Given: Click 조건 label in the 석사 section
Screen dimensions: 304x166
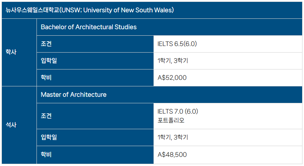Looking at the screenshot, I should pyautogui.click(x=46, y=116).
